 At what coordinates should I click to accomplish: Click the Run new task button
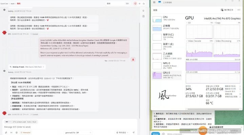pyautogui.click(x=227, y=10)
